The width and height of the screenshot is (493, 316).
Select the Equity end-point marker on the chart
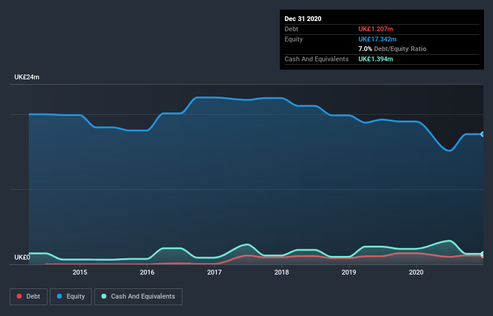point(483,134)
